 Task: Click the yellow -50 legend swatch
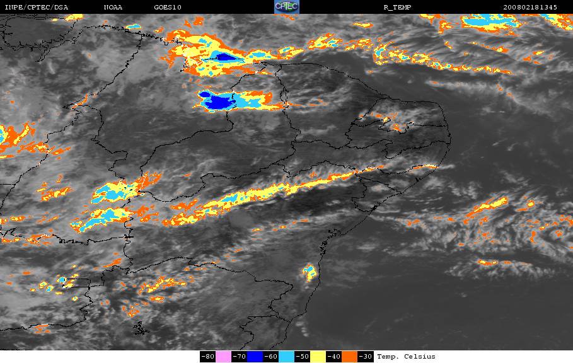click(x=318, y=357)
